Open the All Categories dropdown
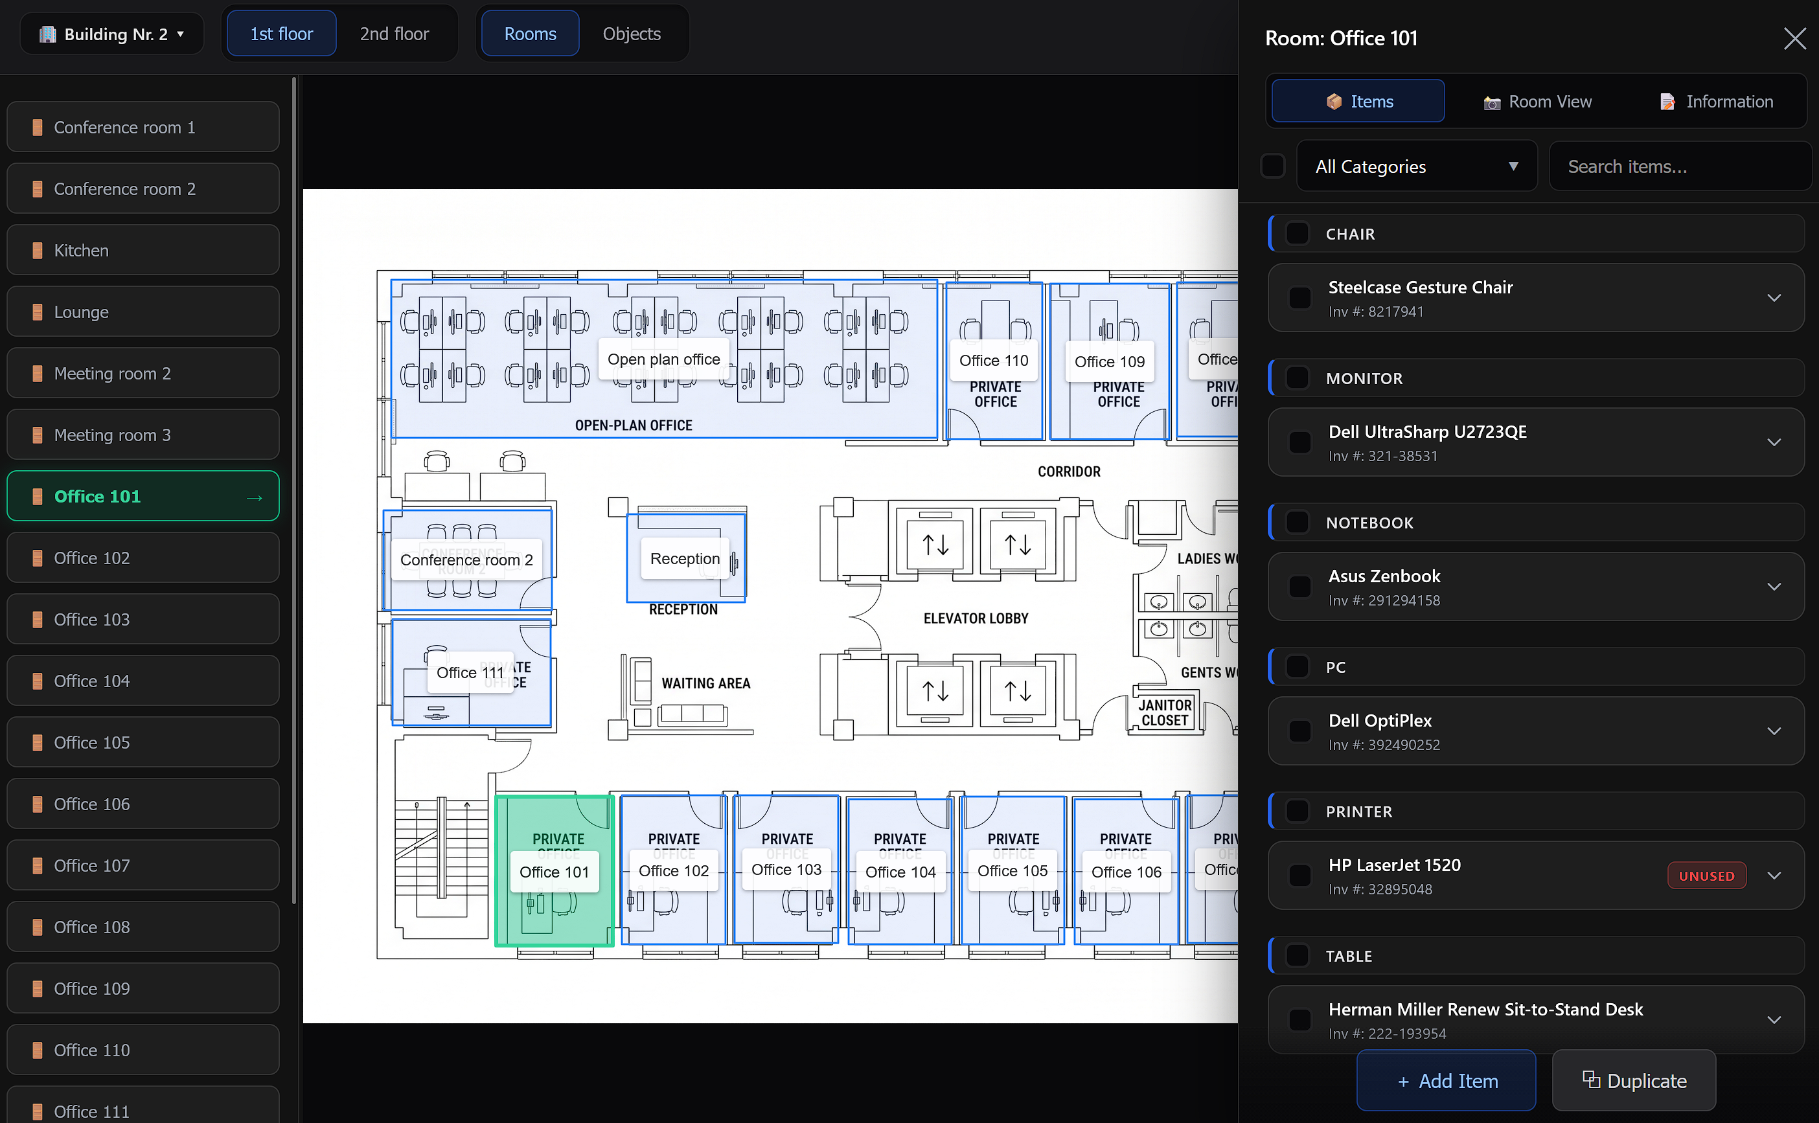Screen dimensions: 1819x1123 [1417, 166]
